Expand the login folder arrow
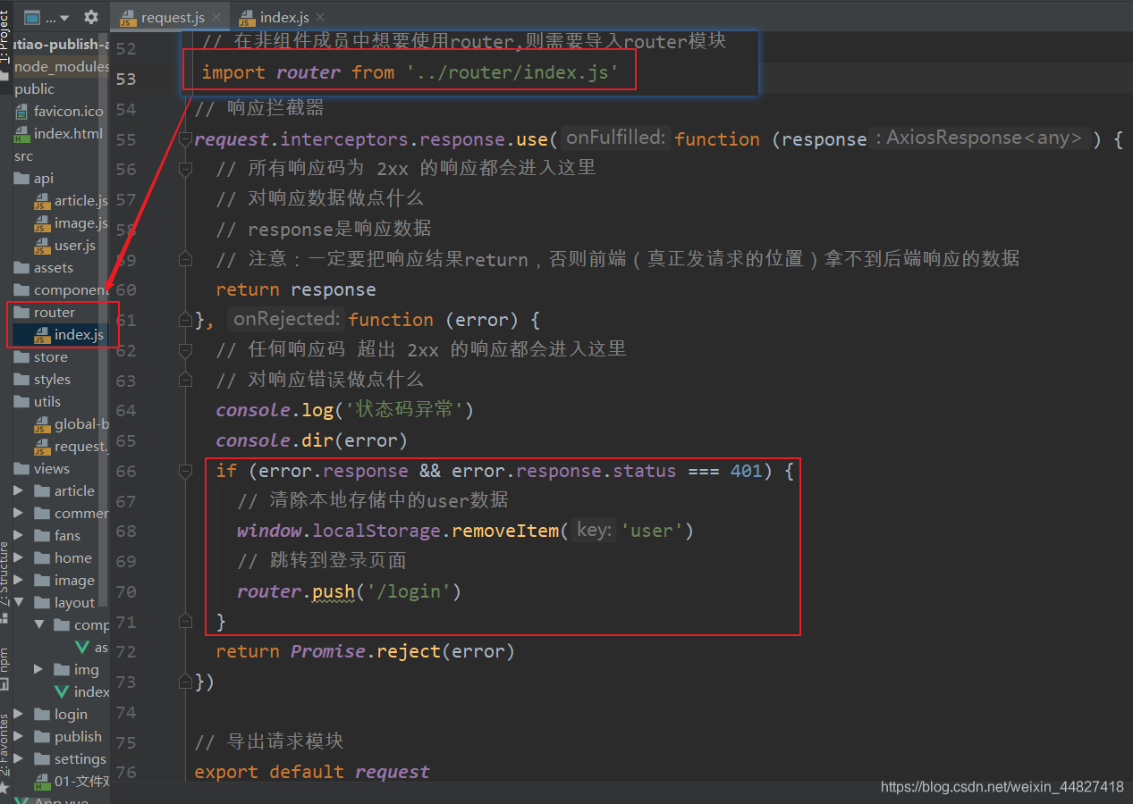This screenshot has height=804, width=1133. pos(18,714)
